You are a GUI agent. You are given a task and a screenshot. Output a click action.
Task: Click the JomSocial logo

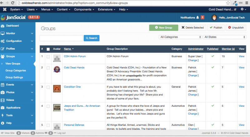click(x=13, y=17)
